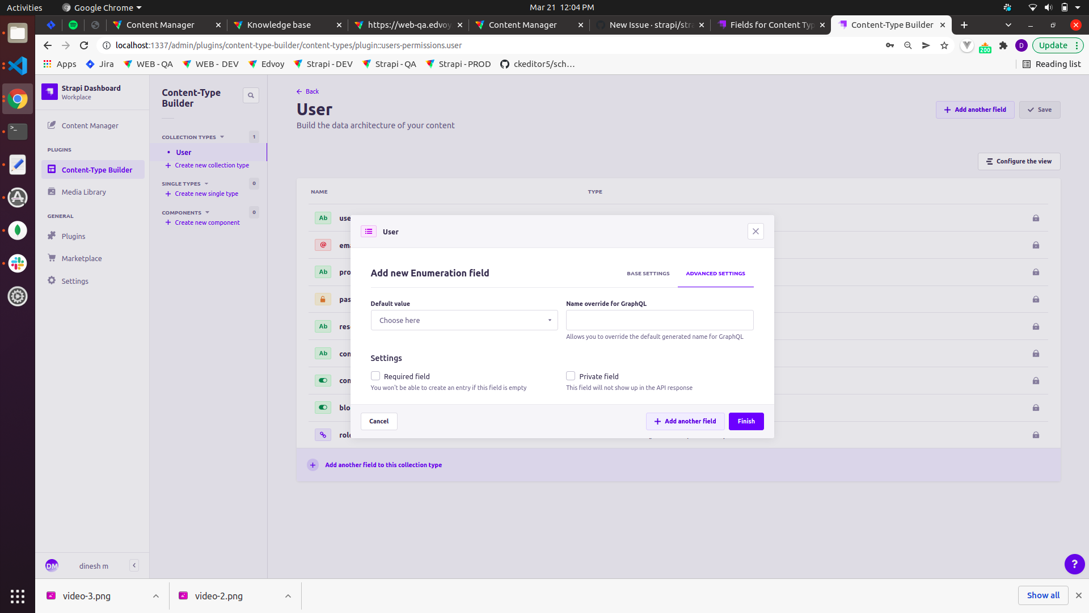Viewport: 1089px width, 613px height.
Task: Click the Create new collection type link
Action: tap(212, 165)
